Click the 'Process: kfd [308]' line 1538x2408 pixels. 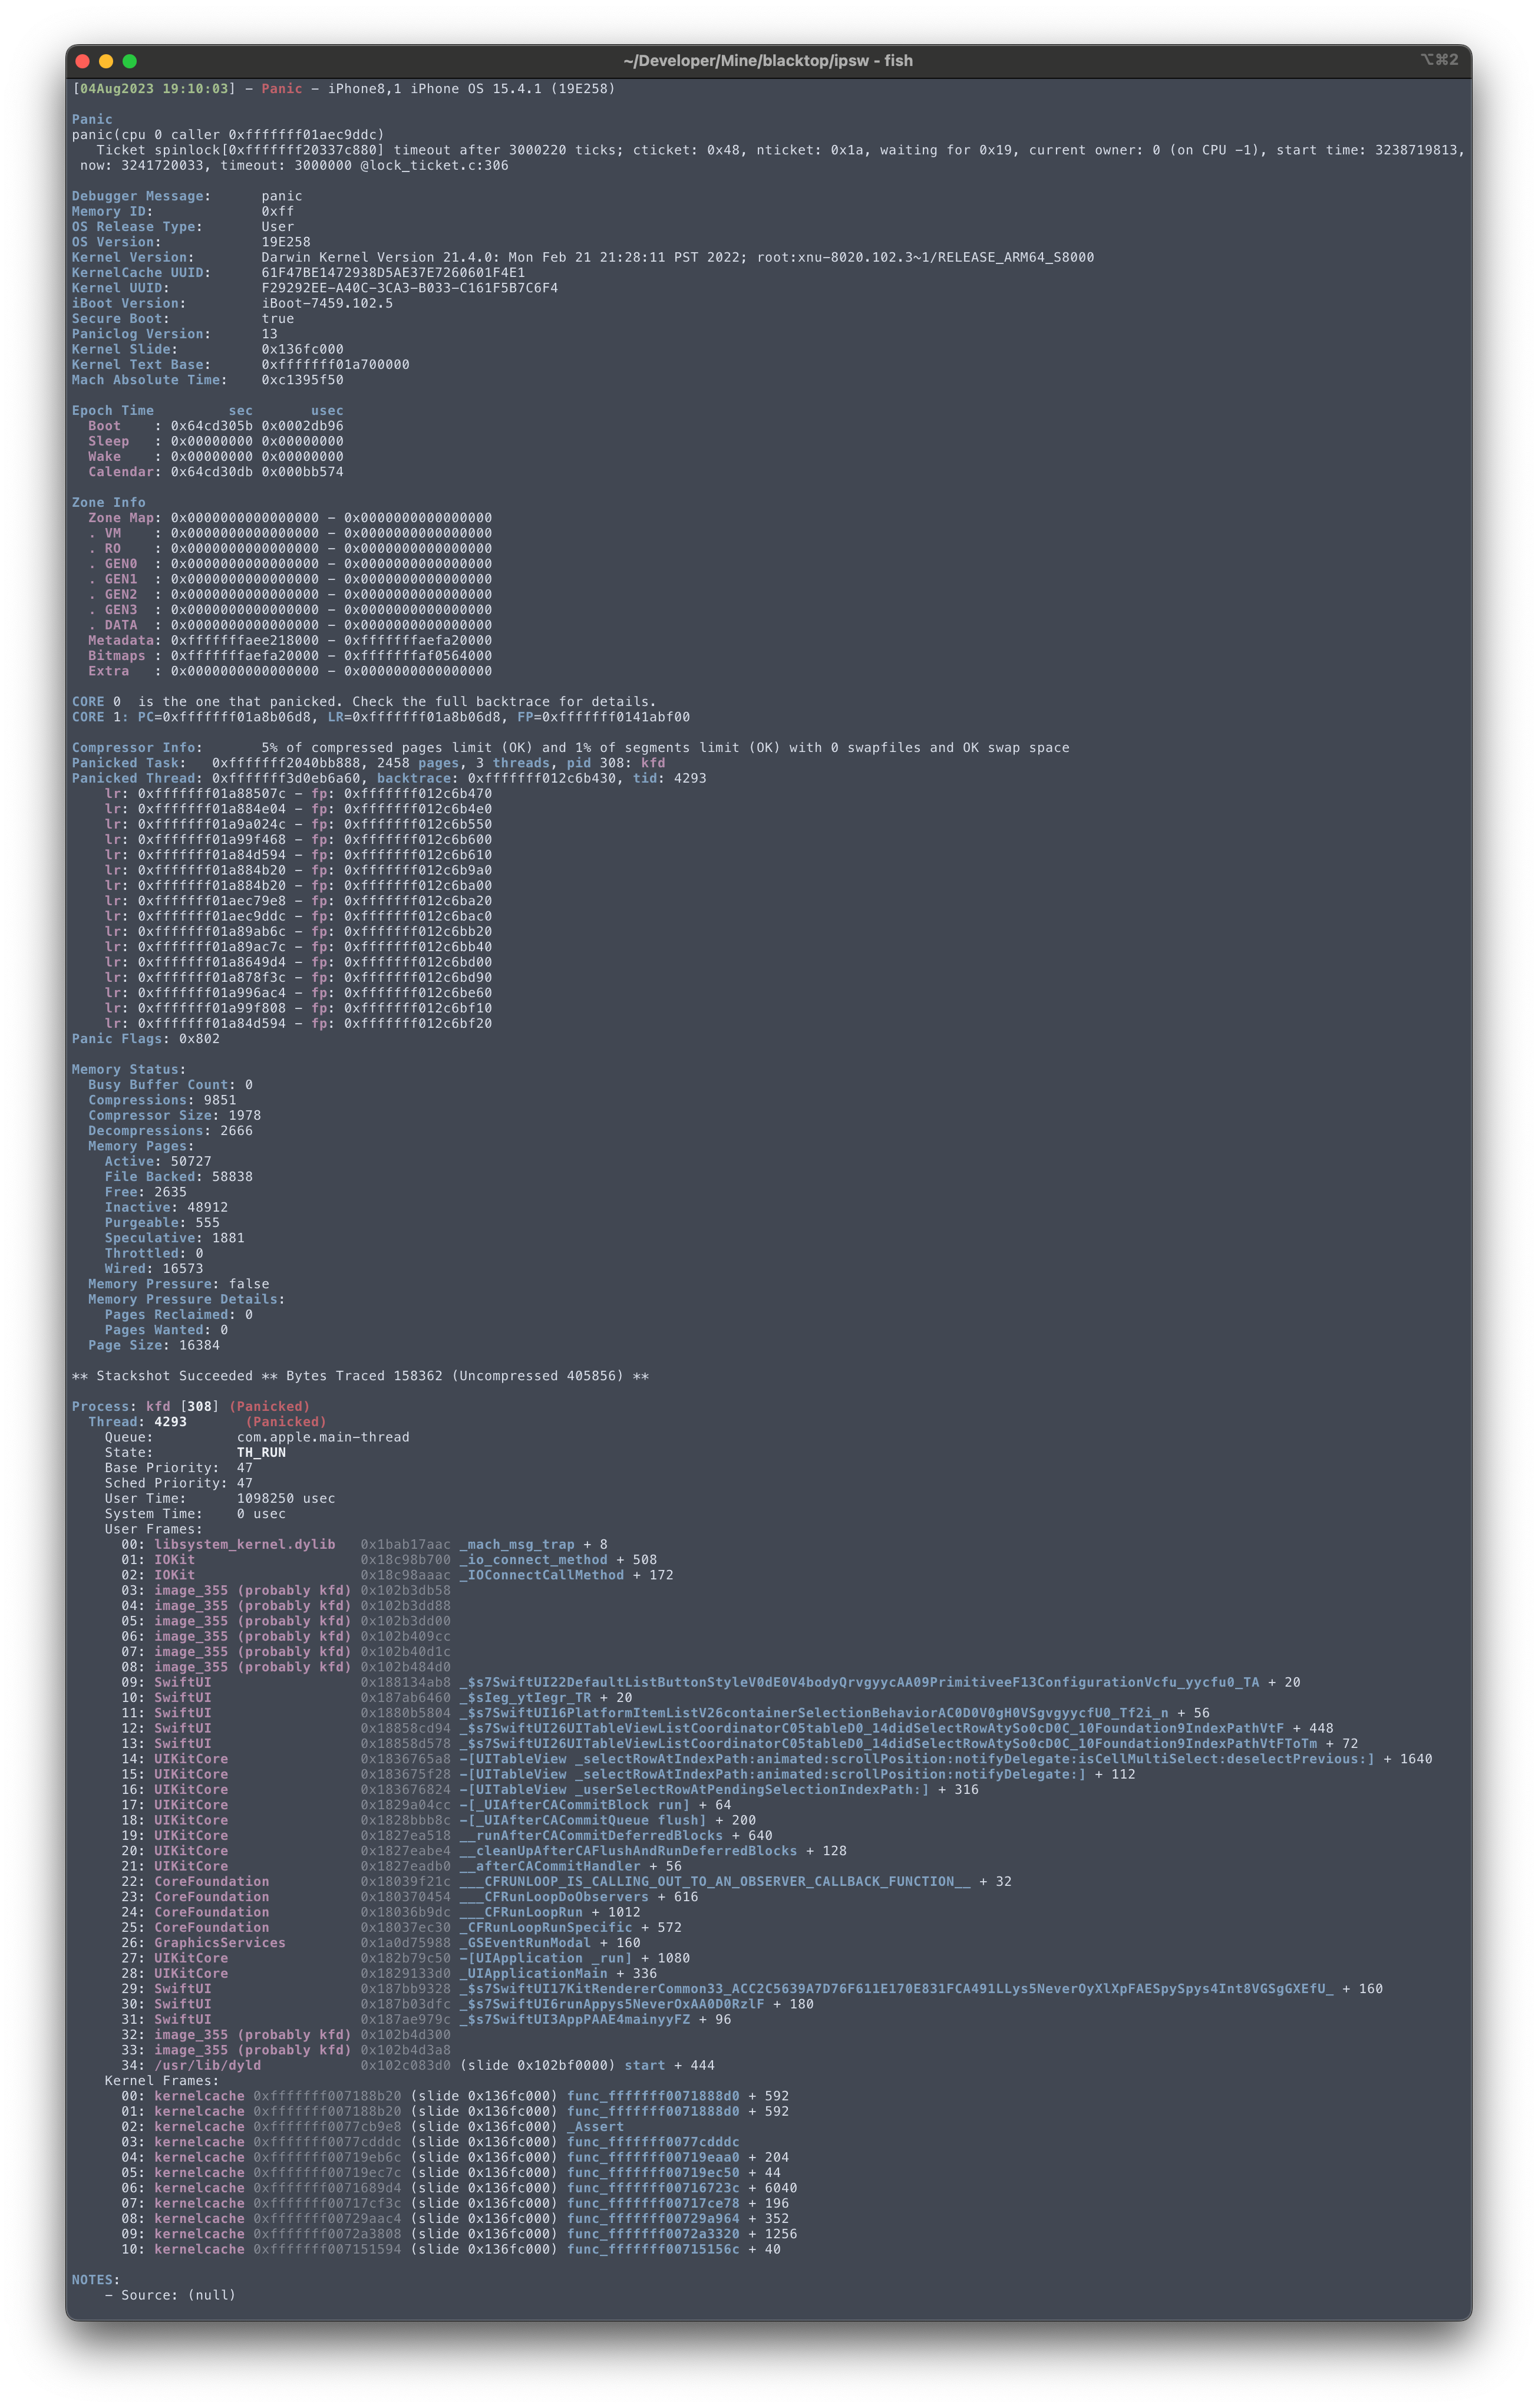click(x=191, y=1407)
